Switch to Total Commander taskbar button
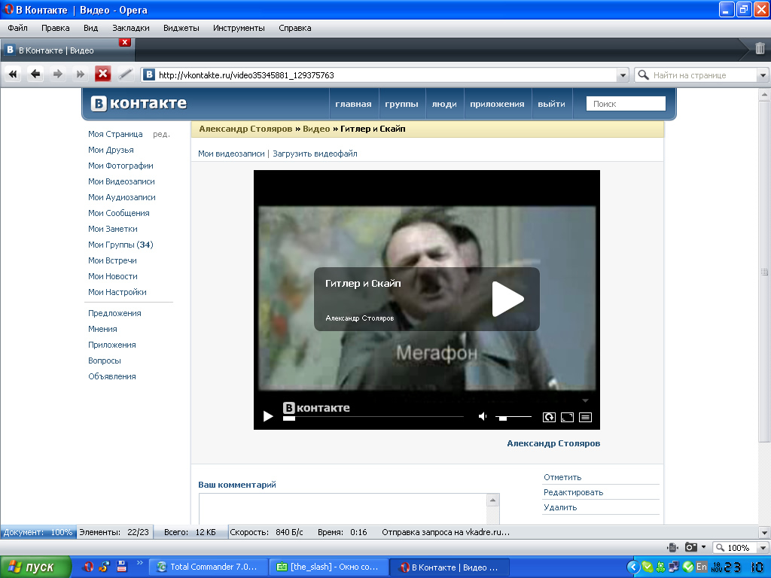This screenshot has width=771, height=578. coord(209,567)
